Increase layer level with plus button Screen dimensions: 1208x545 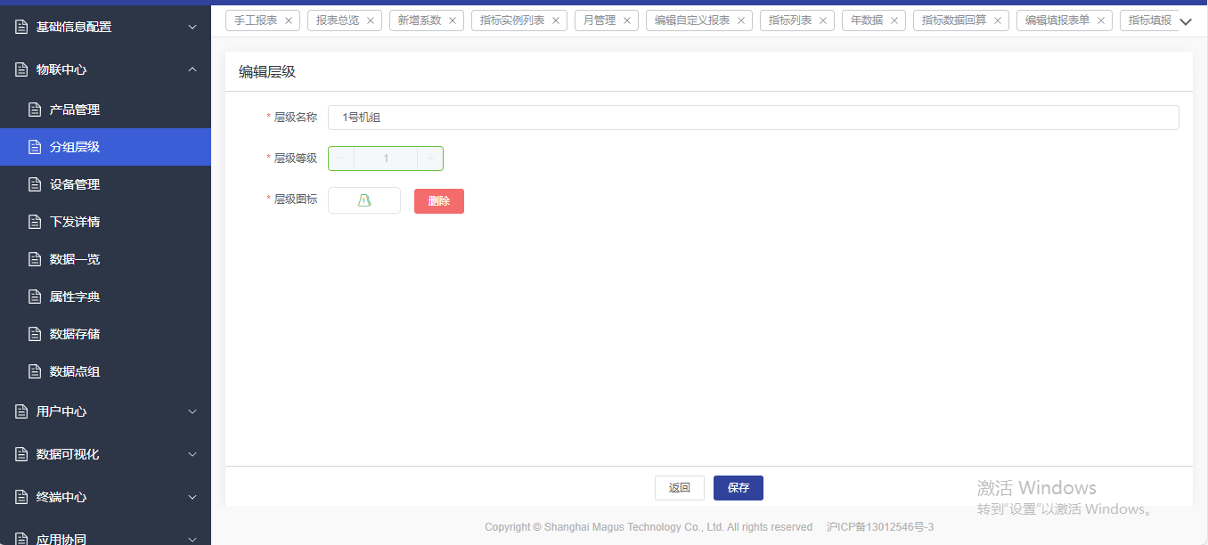click(430, 159)
